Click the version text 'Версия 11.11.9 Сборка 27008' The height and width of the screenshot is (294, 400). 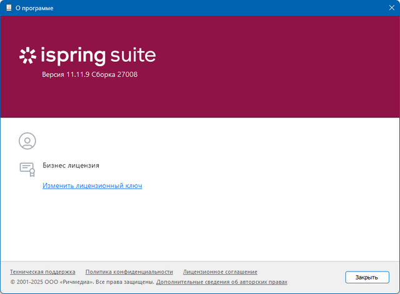point(90,74)
